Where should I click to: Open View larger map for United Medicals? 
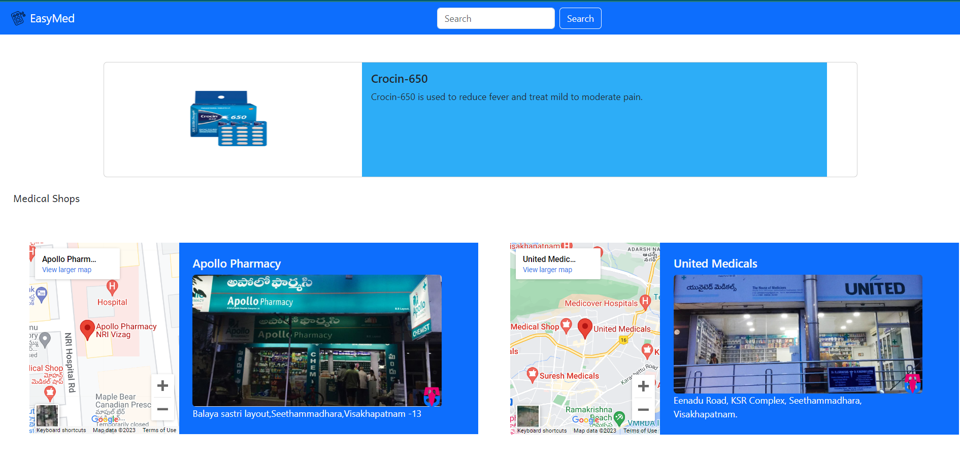coord(547,270)
